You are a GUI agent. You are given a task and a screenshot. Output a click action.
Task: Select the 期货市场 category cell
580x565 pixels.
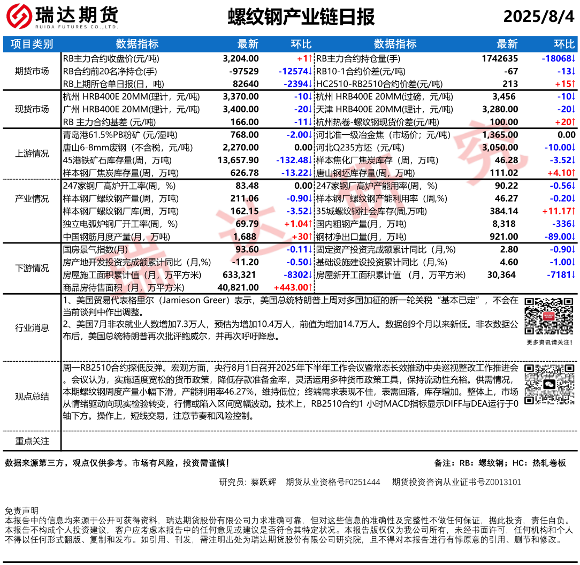coord(32,71)
